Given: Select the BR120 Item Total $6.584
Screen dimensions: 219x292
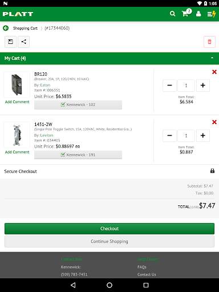Looking at the screenshot, I should (x=186, y=102).
